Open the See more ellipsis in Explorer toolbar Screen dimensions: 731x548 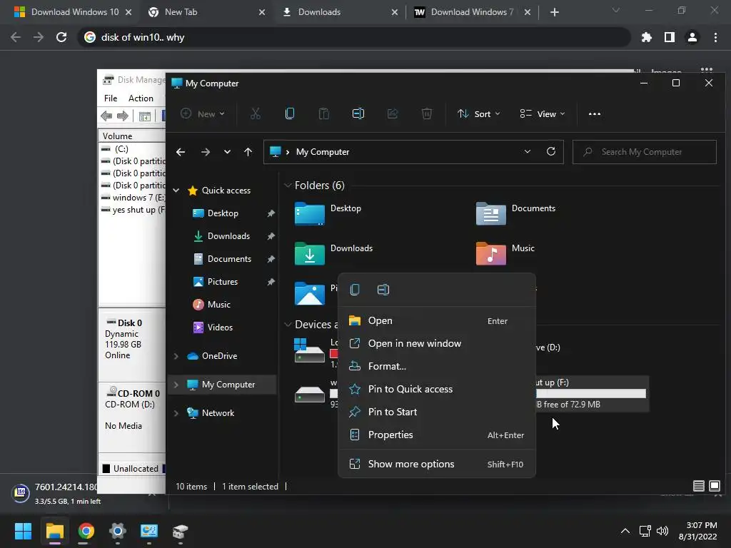pyautogui.click(x=595, y=113)
